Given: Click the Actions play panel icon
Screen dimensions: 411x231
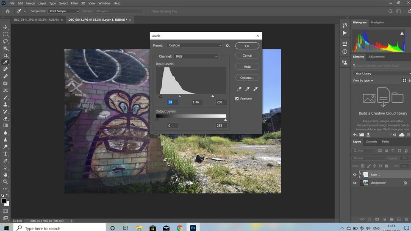Looking at the screenshot, I should click(x=344, y=33).
